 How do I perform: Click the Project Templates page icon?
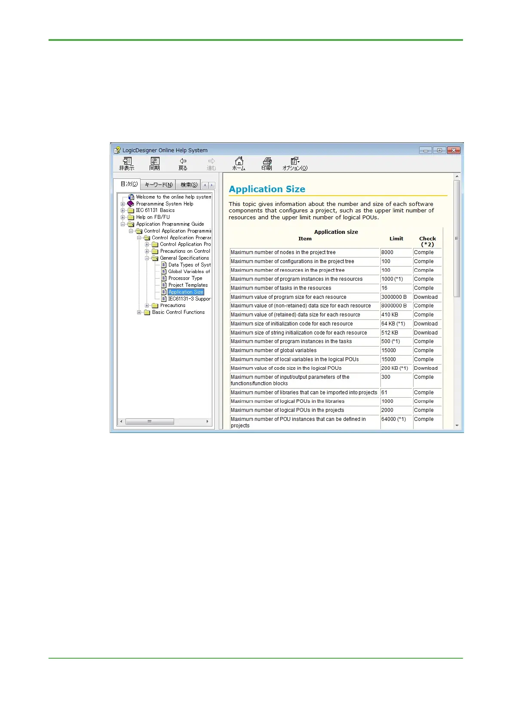point(164,285)
